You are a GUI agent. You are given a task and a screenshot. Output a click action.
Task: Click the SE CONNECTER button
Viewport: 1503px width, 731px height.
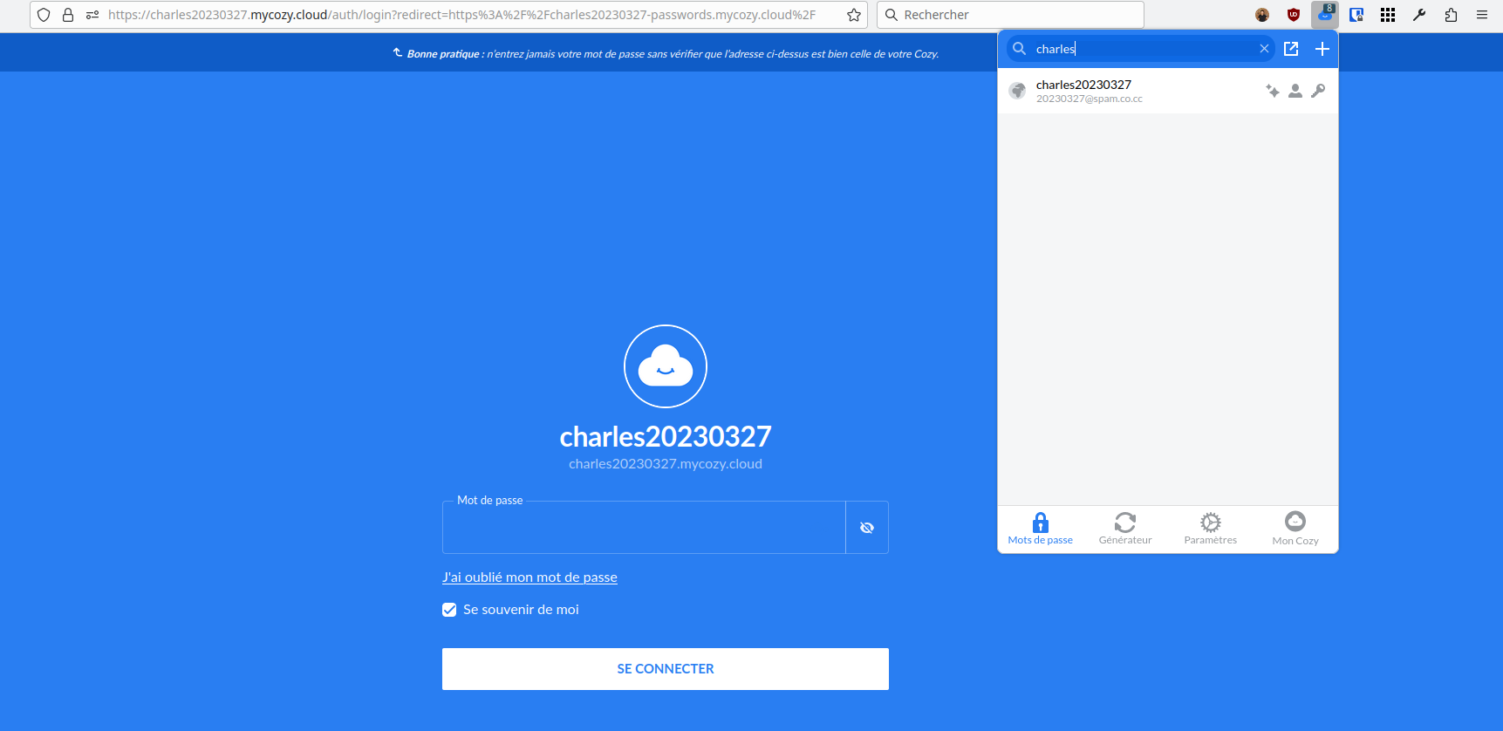[666, 669]
